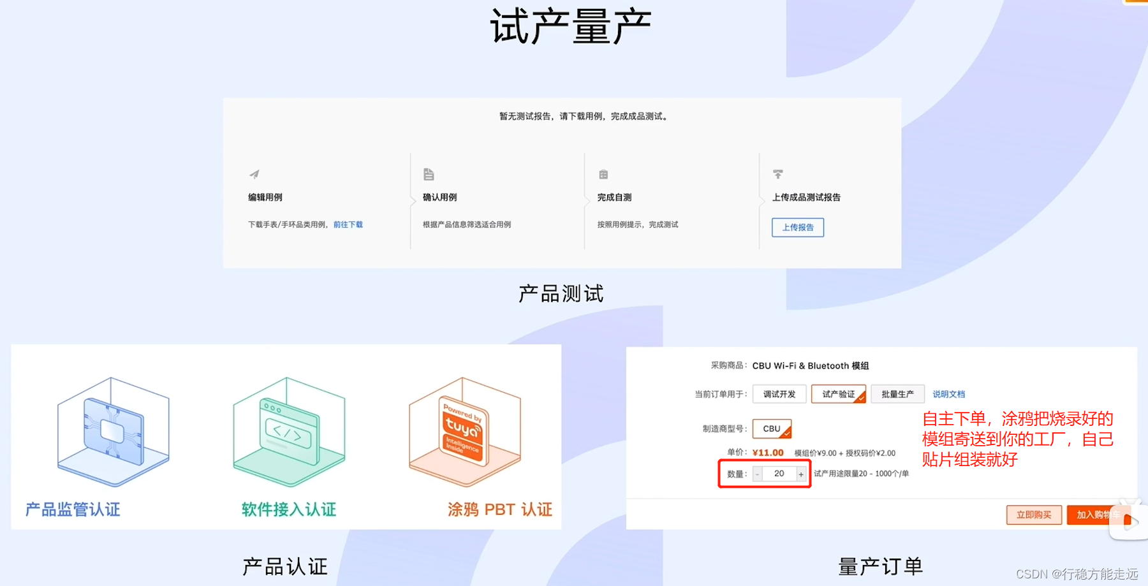Open the CBU manufacturer model dropdown
The image size is (1148, 586).
pyautogui.click(x=772, y=429)
